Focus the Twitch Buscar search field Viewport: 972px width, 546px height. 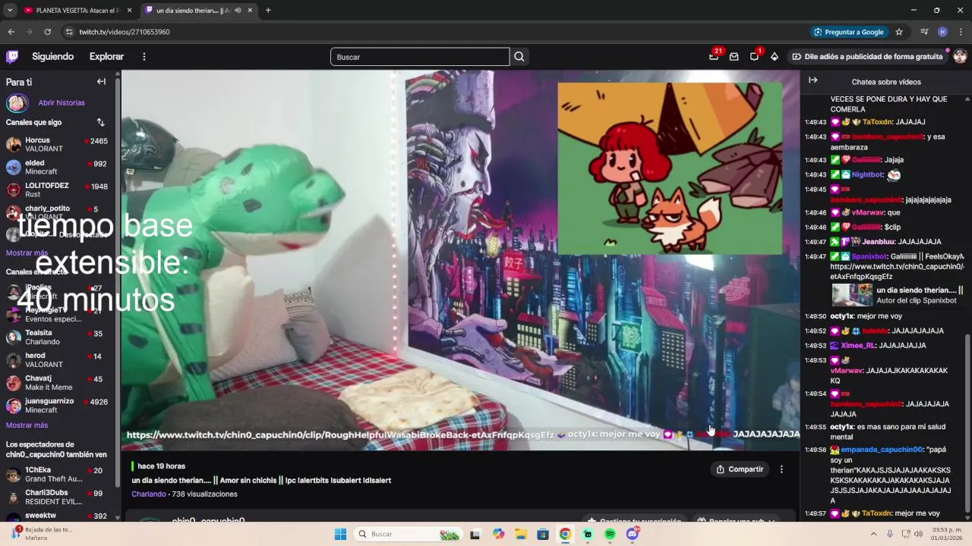pos(420,57)
